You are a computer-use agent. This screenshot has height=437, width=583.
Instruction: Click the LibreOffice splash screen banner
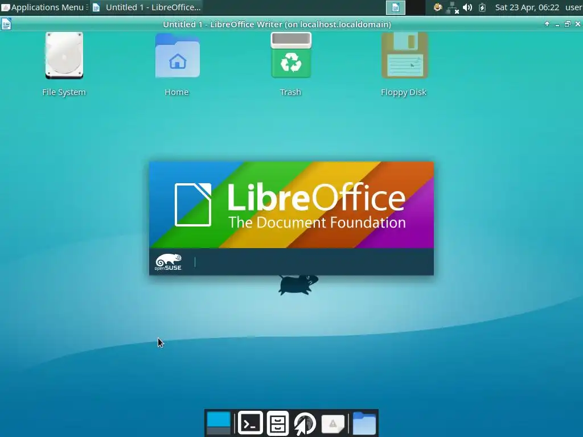click(291, 218)
